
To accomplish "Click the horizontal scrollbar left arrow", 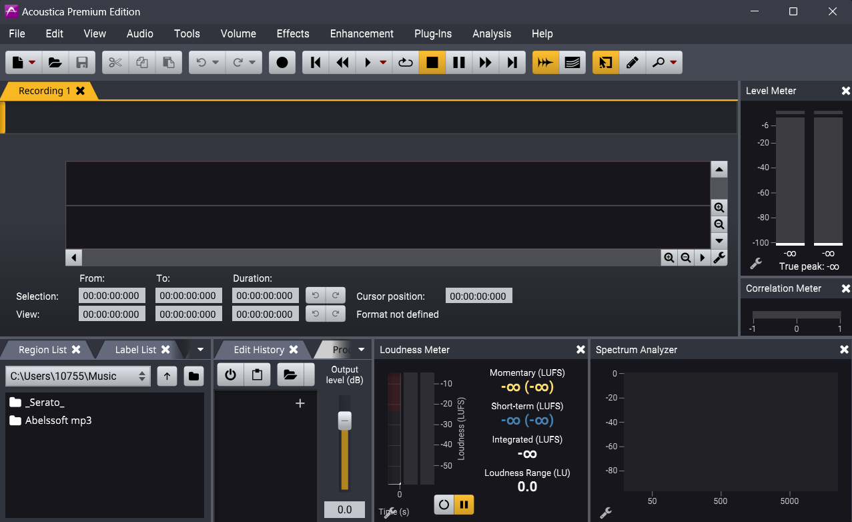I will pyautogui.click(x=73, y=258).
